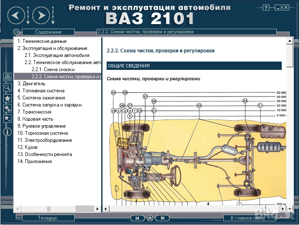300x225 pixels.
Task: Open the Содержание tab
Action: click(48, 32)
